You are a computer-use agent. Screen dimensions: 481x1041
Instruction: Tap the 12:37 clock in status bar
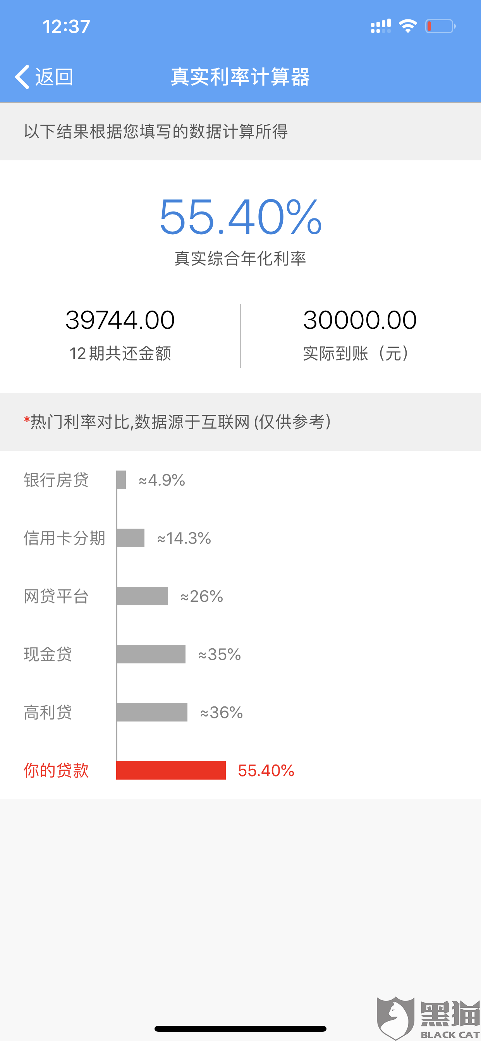[x=66, y=27]
